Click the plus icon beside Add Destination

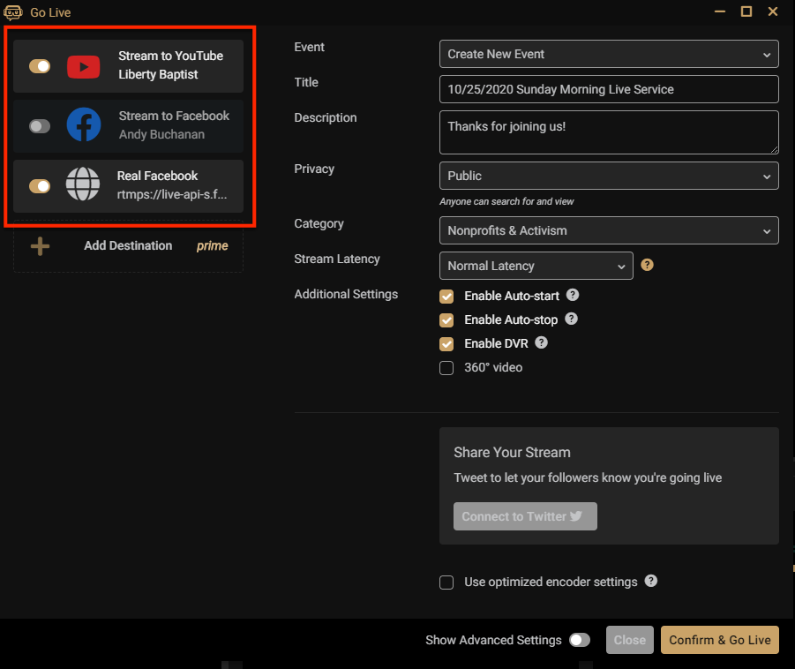tap(40, 246)
